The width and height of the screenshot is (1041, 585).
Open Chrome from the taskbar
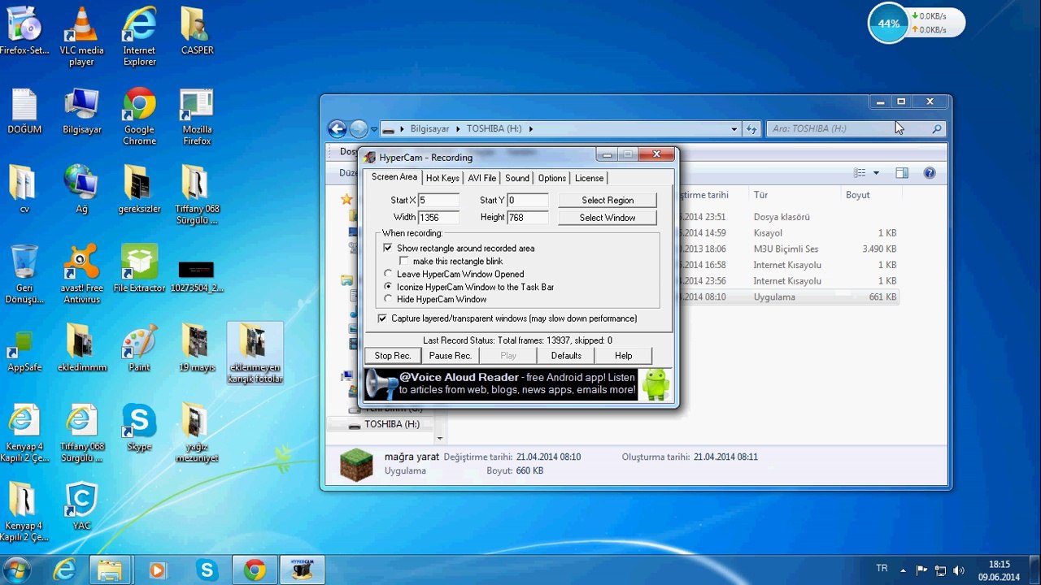(x=255, y=570)
